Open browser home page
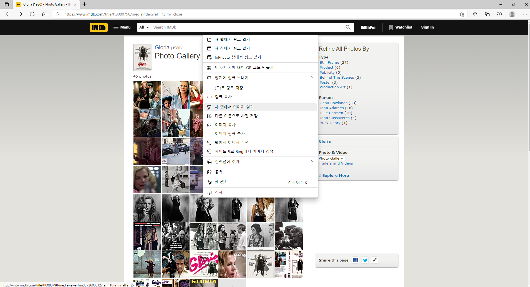This screenshot has width=530, height=287. 44,14
